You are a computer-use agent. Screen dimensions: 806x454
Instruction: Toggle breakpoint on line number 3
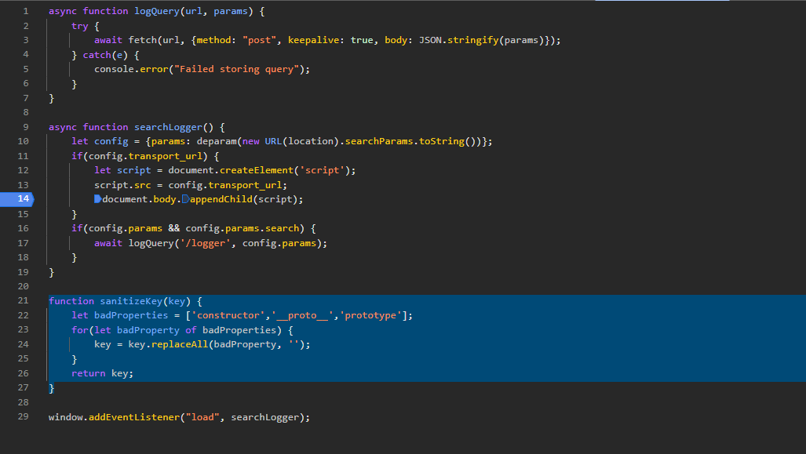(x=25, y=40)
